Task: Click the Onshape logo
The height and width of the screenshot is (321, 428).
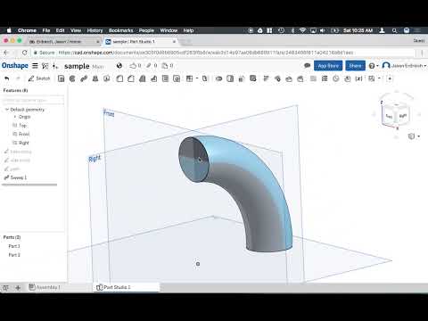Action: [15, 66]
